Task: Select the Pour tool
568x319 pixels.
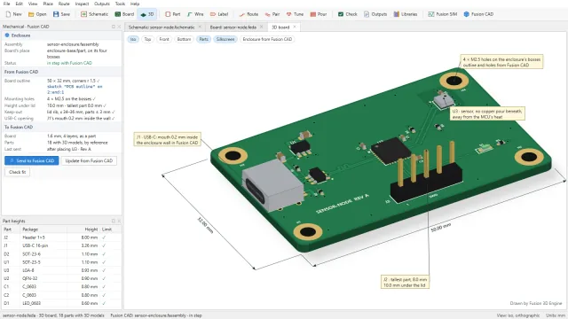Action: [x=319, y=14]
